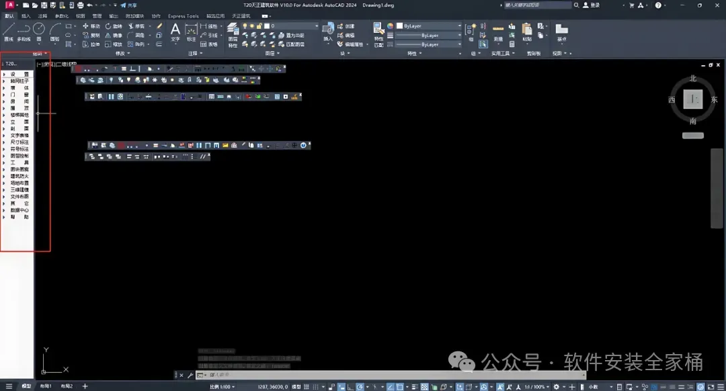Click the Fillet (圆角) tool

click(136, 35)
